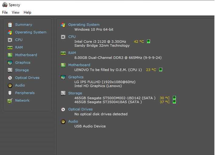
Task: Open the Help menu
Action: [x=27, y=12]
